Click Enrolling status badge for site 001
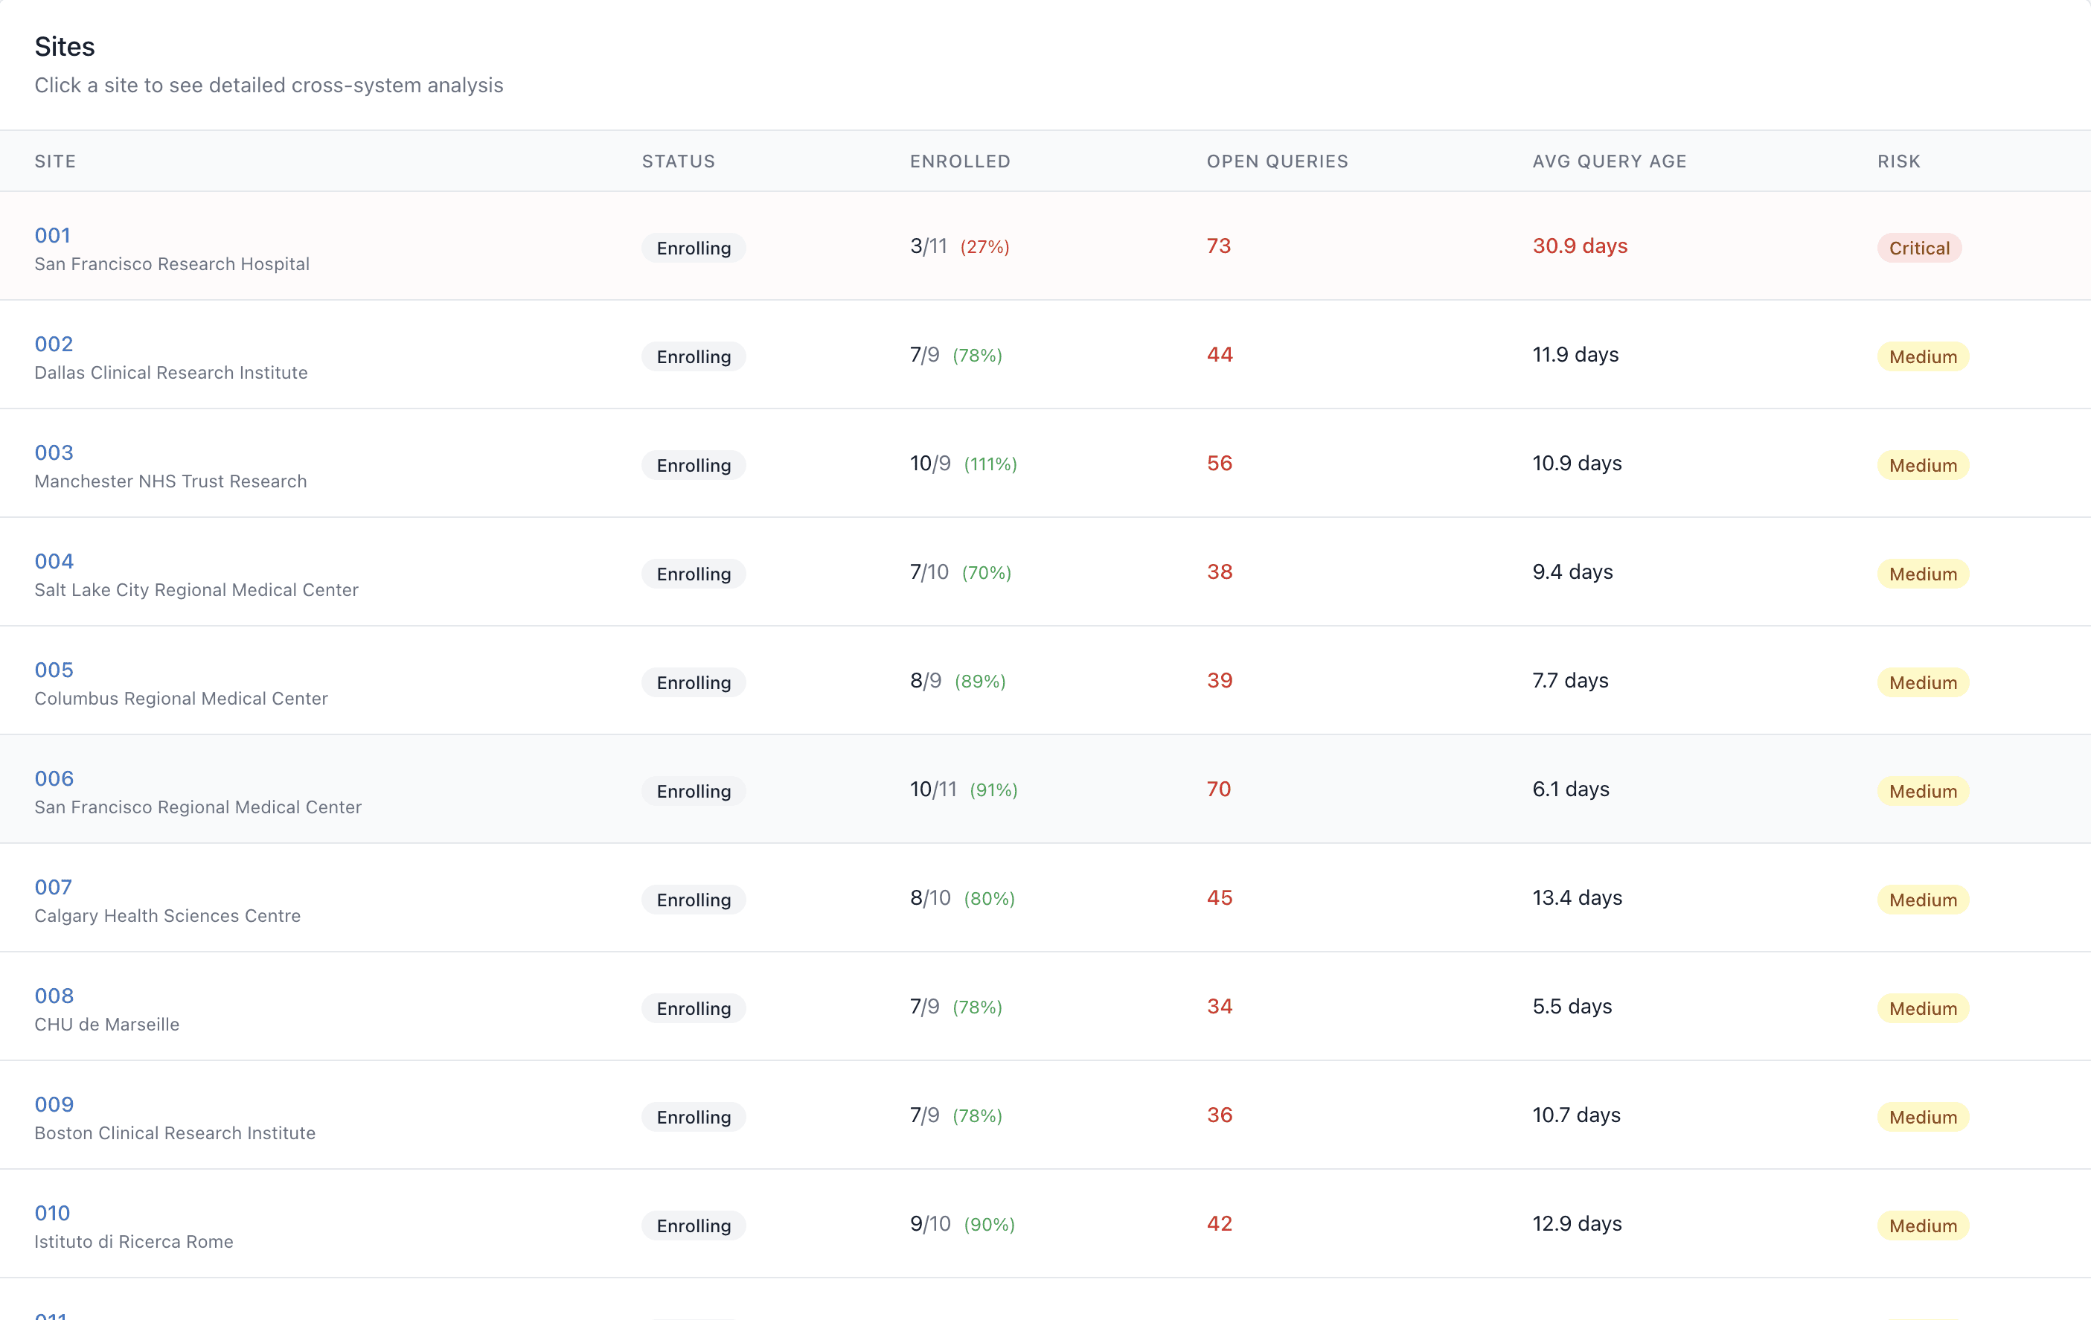 point(693,249)
